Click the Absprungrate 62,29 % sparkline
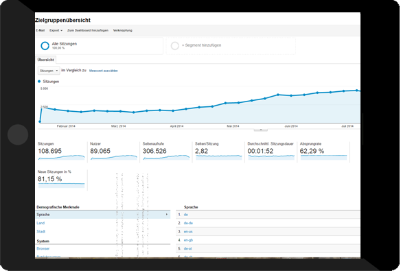This screenshot has width=401, height=273. 323,158
